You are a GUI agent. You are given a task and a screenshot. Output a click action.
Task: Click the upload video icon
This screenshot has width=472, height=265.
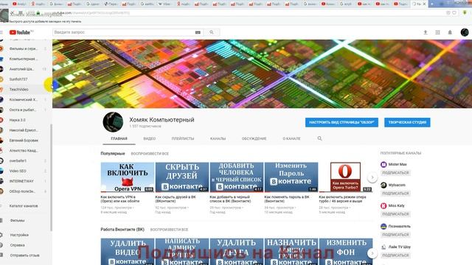tap(426, 32)
